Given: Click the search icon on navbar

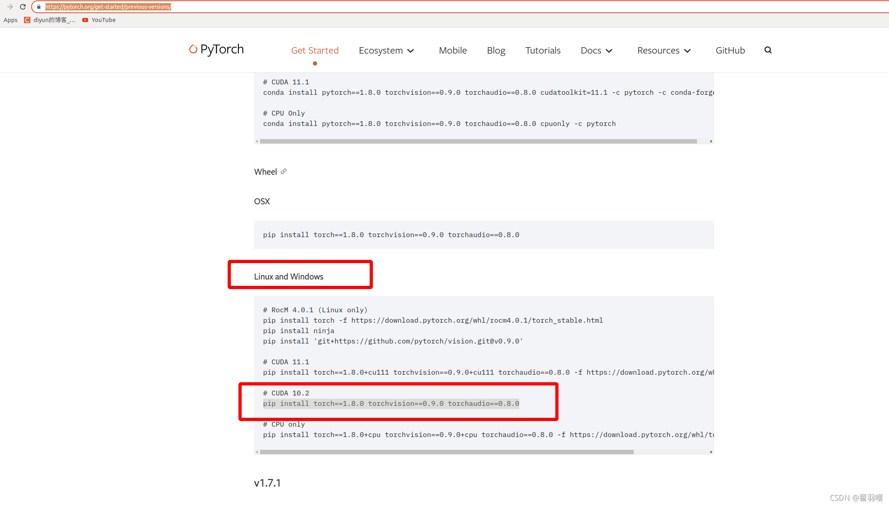Looking at the screenshot, I should pos(769,51).
